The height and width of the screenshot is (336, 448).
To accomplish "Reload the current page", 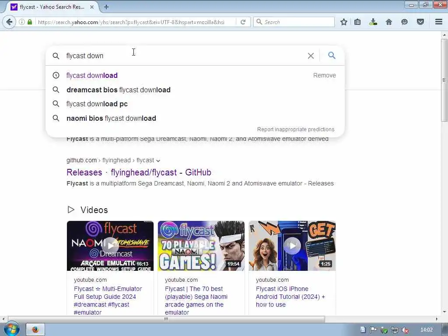I will (x=243, y=22).
